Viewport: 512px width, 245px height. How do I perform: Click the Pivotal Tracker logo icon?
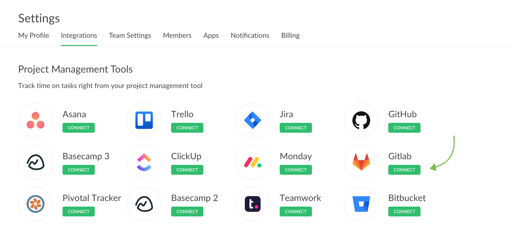pyautogui.click(x=36, y=204)
